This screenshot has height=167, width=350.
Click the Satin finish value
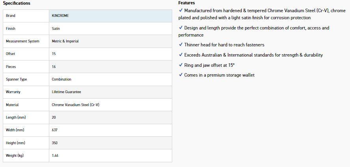tap(56, 29)
